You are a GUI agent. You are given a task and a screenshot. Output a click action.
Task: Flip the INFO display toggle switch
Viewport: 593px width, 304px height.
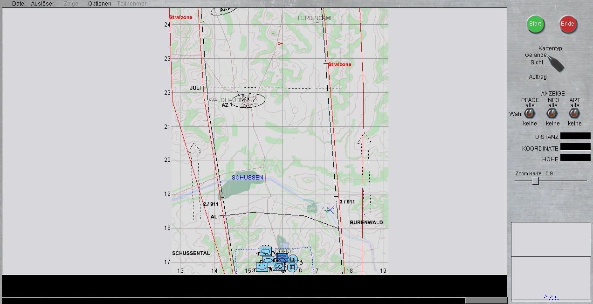pos(552,113)
